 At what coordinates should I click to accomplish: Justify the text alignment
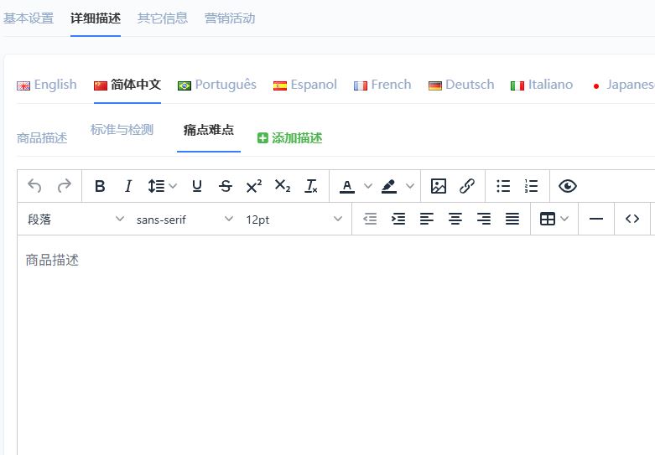coord(512,219)
